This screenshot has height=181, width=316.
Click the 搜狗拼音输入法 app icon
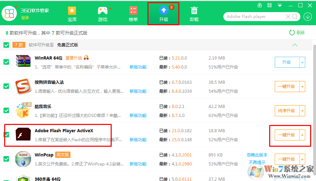[x=23, y=87]
